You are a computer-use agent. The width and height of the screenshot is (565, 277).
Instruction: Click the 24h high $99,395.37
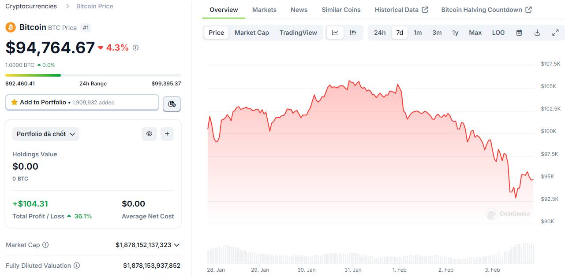click(166, 84)
